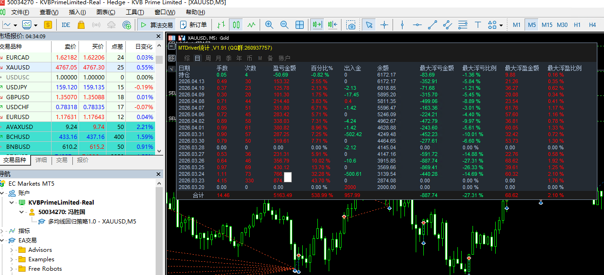Open the 图表(C) menu
Image resolution: width=604 pixels, height=275 pixels.
(x=106, y=12)
